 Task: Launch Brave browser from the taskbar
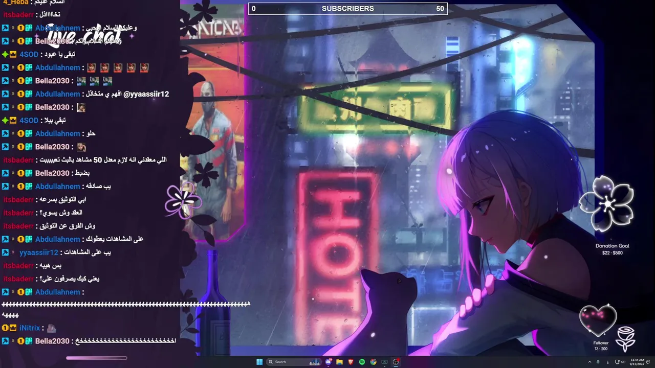click(351, 362)
